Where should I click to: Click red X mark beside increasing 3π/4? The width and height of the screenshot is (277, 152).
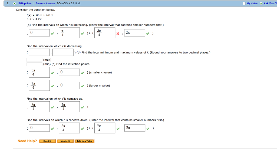[x=118, y=33]
